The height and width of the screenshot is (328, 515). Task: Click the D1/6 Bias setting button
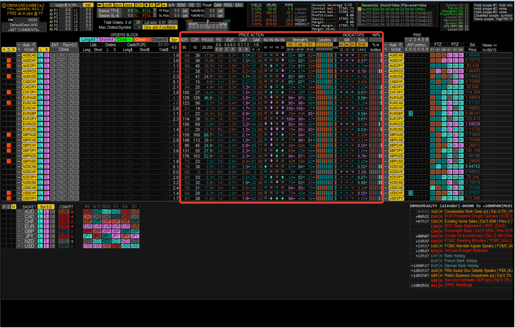tap(362, 45)
